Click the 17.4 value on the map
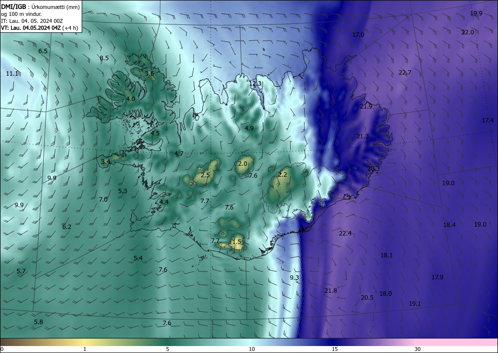This screenshot has height=353, width=498. tap(488, 120)
